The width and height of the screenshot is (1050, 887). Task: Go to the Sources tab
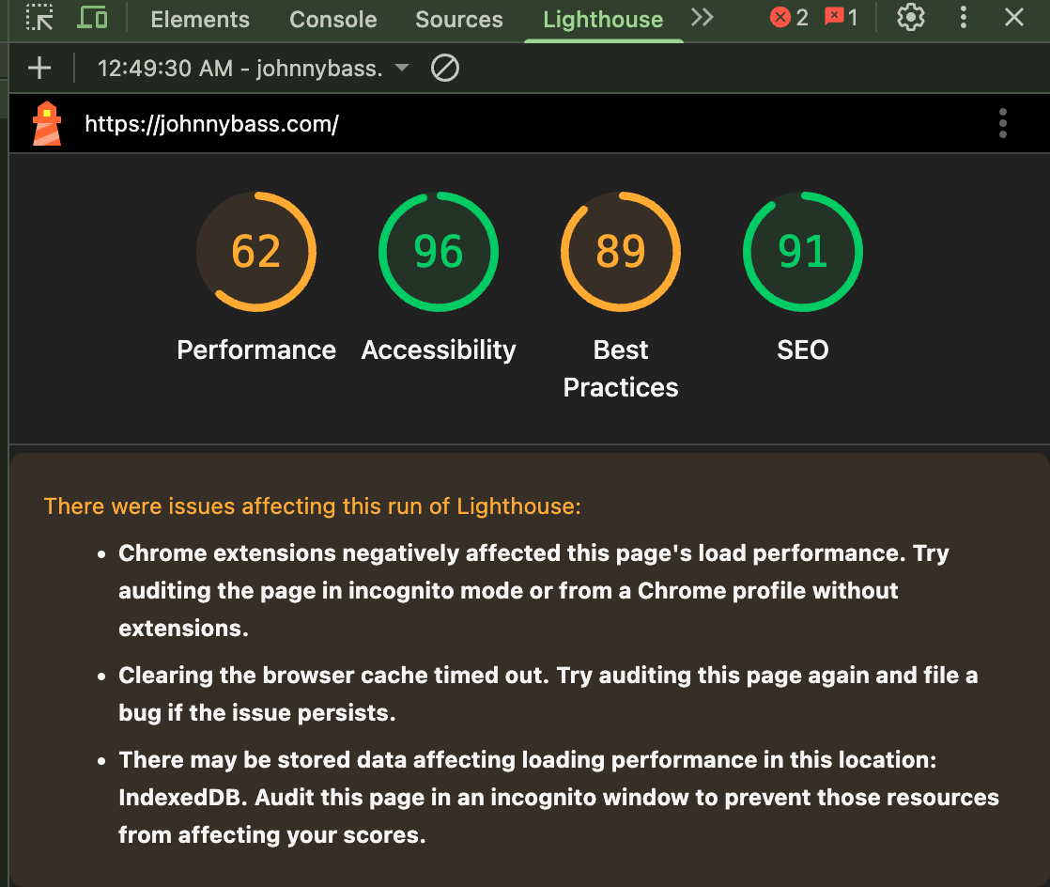tap(459, 20)
